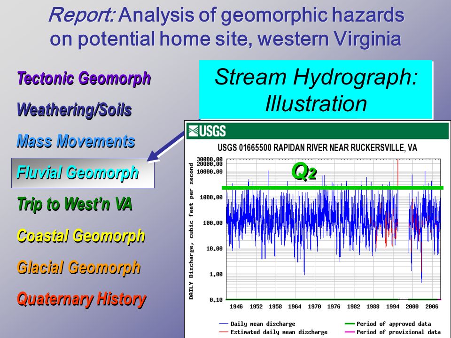451x338 pixels.
Task: Click the 10.00 y-axis value
Action: [214, 249]
